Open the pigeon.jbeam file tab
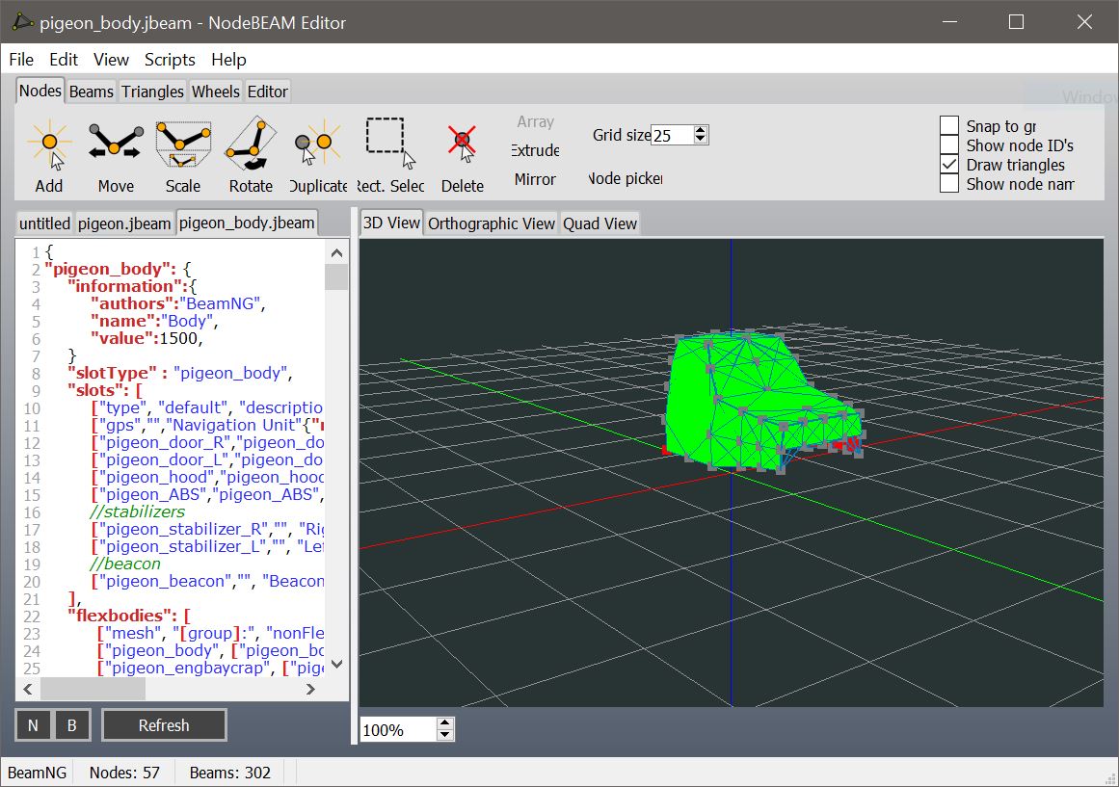 coord(124,223)
